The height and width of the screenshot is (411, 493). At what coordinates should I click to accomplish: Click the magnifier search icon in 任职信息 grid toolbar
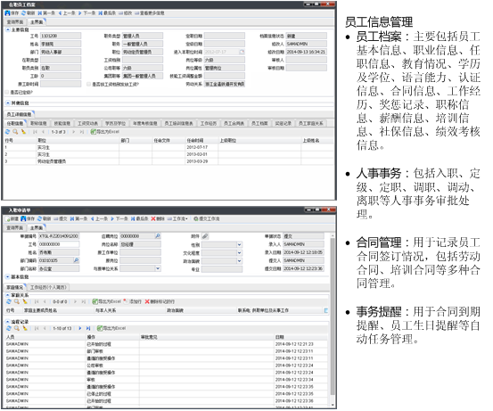pyautogui.click(x=15, y=132)
